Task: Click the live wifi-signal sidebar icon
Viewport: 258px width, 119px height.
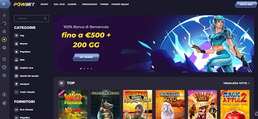Action: point(4,48)
